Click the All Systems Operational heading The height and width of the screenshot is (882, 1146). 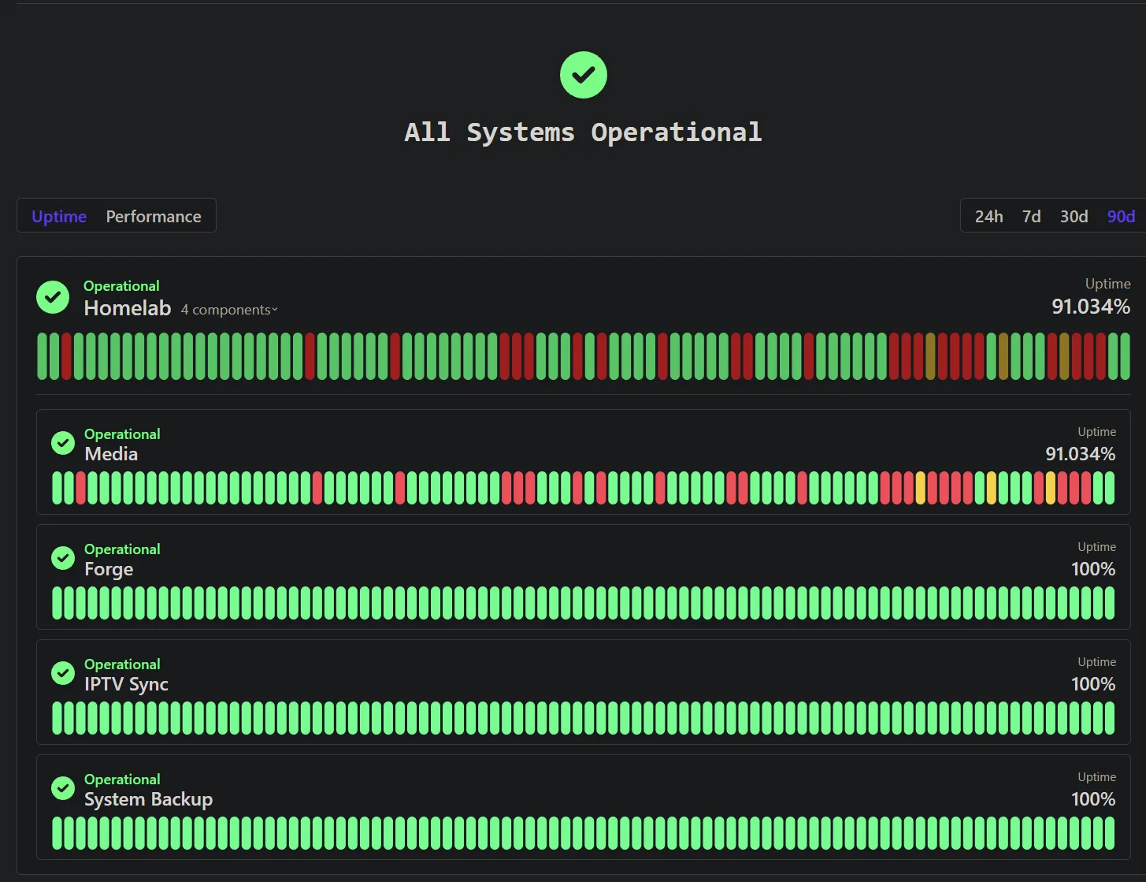(x=583, y=132)
